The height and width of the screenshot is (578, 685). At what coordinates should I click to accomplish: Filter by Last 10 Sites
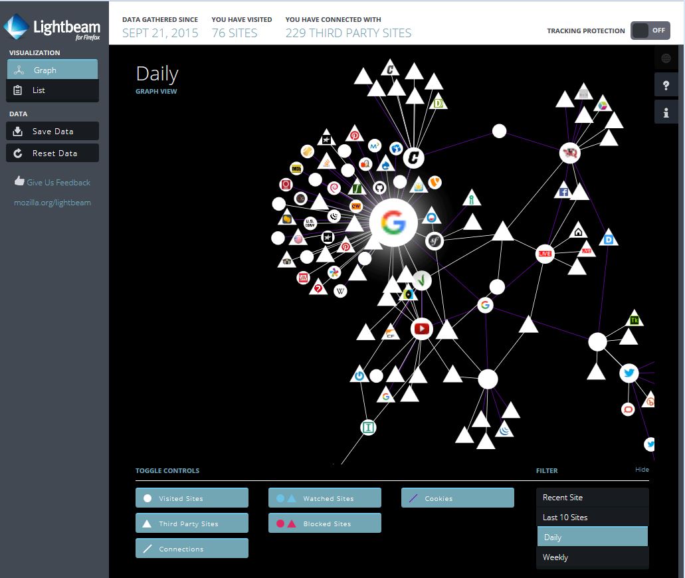click(x=592, y=518)
